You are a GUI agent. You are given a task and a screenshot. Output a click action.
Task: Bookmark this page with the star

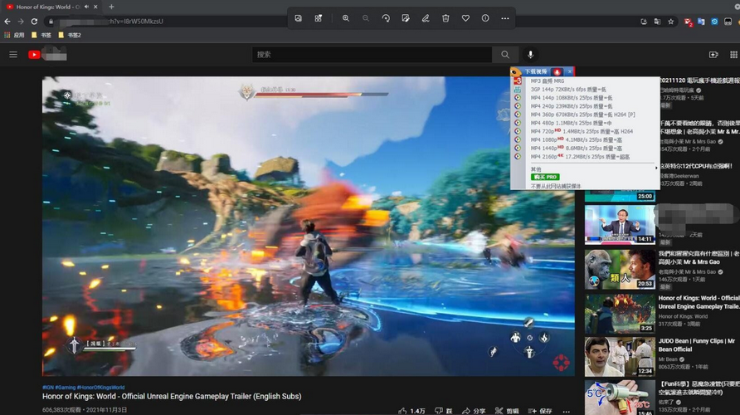670,22
